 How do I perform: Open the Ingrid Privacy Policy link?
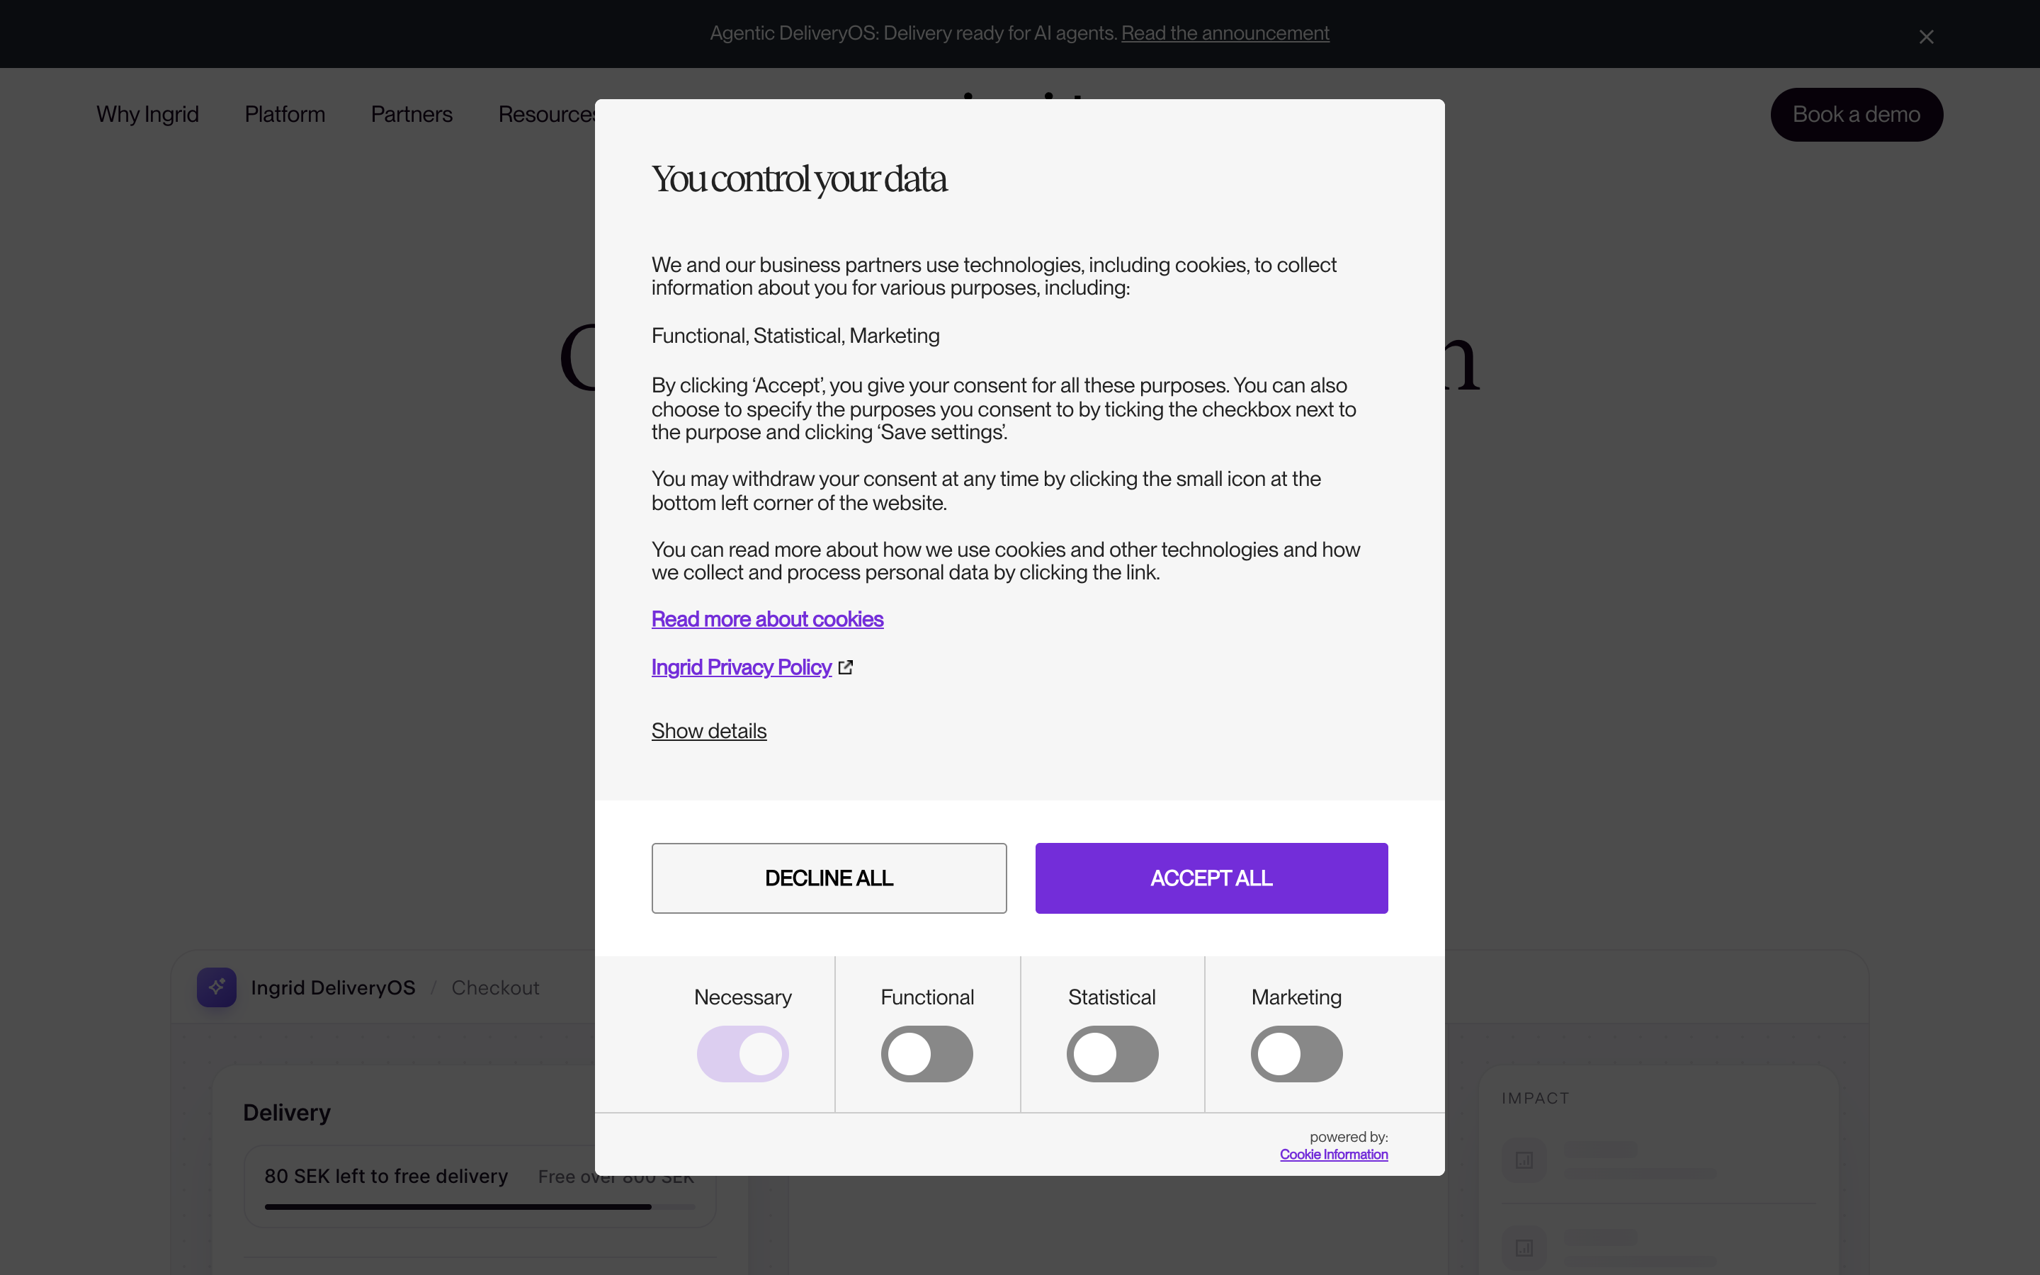click(742, 667)
